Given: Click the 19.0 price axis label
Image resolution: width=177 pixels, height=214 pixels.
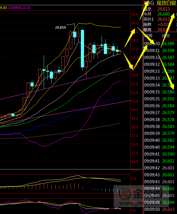Looking at the screenshot, I should [135, 118].
